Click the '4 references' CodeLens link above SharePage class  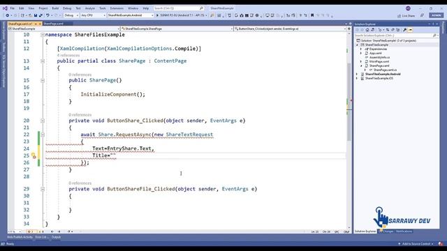[x=68, y=55]
